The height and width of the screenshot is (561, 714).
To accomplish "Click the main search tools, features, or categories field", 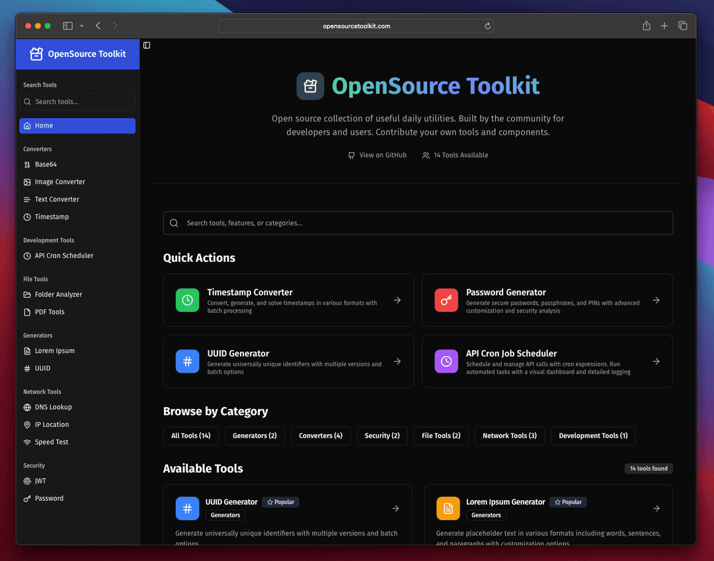I will point(418,223).
